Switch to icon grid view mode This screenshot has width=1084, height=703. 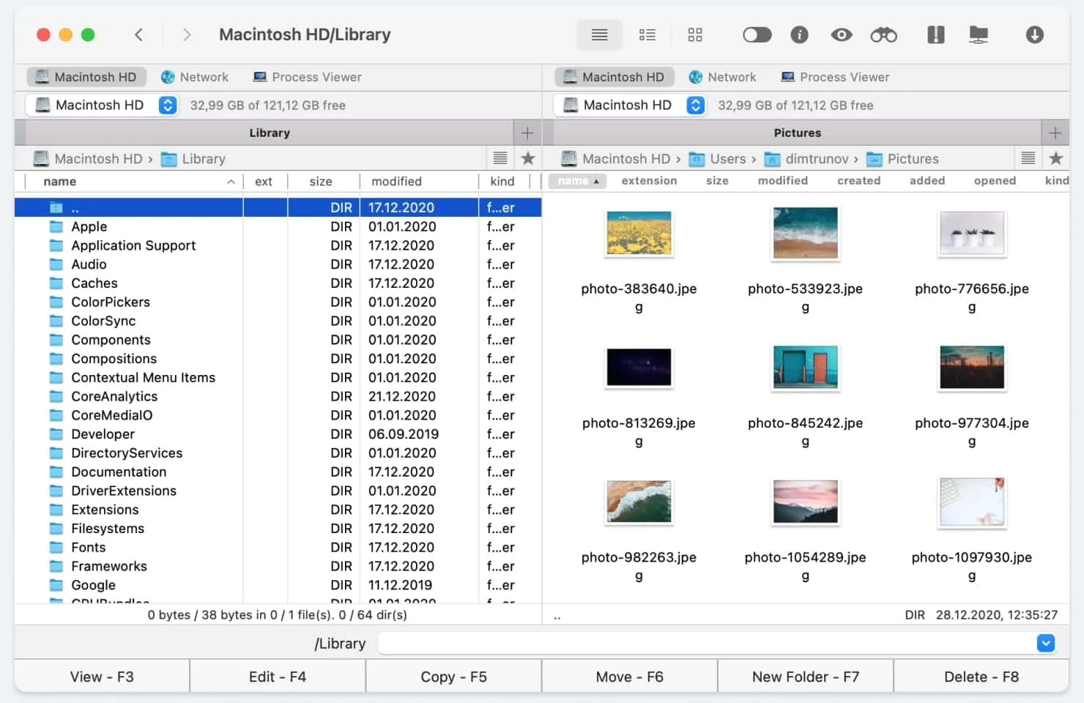694,35
